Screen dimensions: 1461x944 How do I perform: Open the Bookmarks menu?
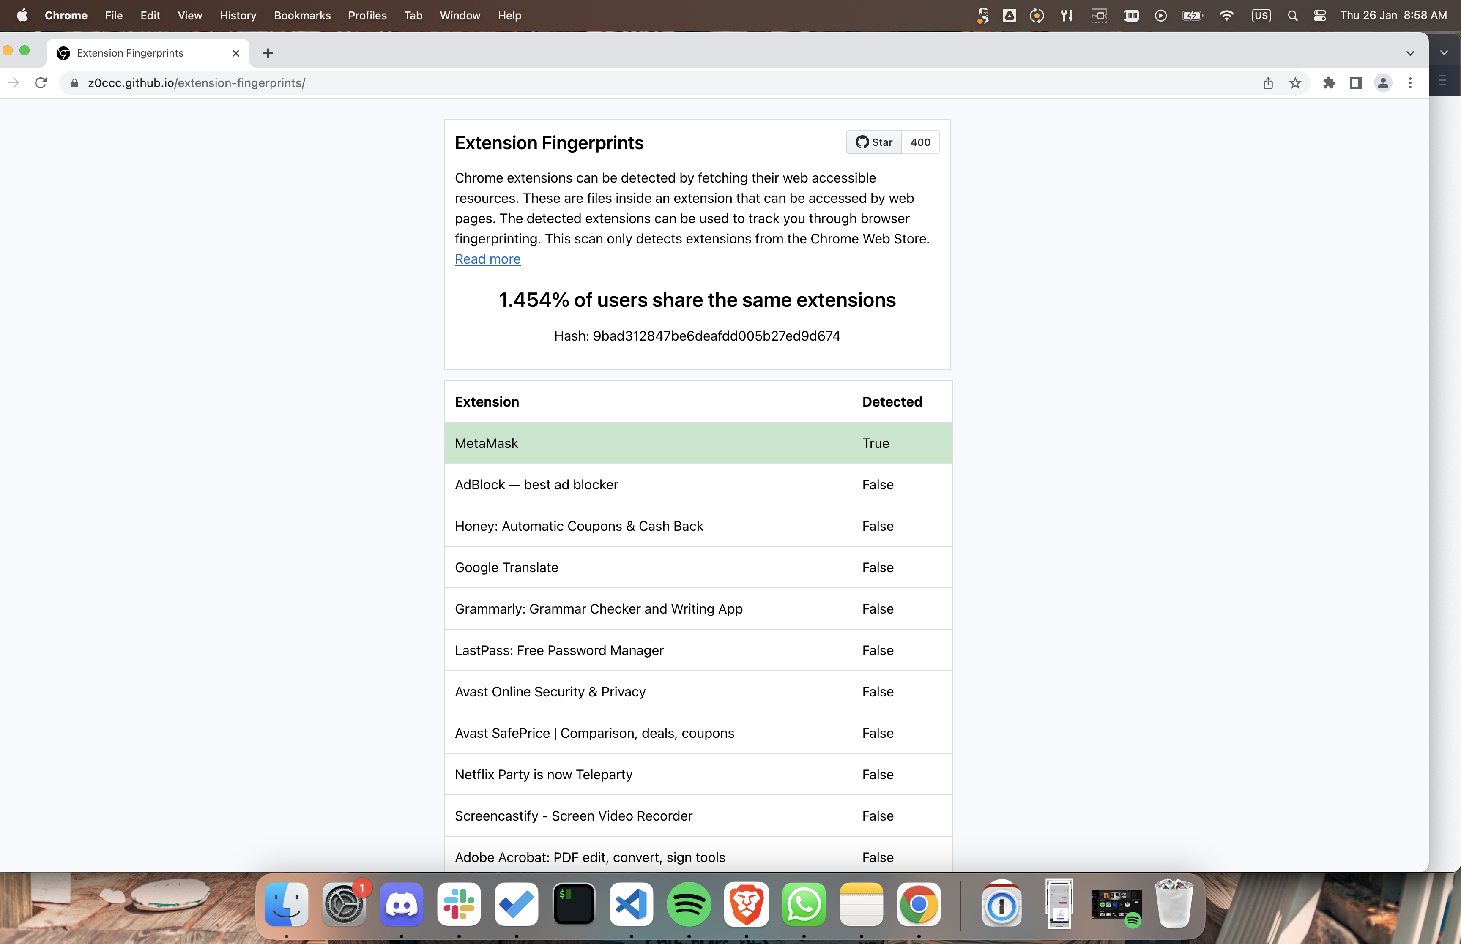click(302, 15)
